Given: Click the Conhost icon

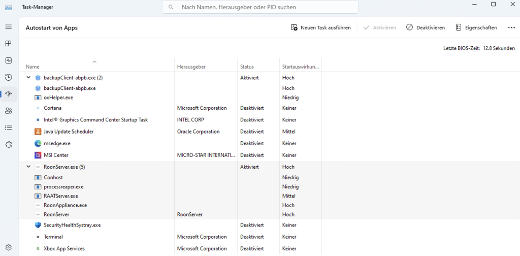Looking at the screenshot, I should pyautogui.click(x=38, y=177).
